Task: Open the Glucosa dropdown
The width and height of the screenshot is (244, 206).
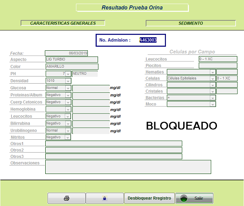Action: (68, 88)
